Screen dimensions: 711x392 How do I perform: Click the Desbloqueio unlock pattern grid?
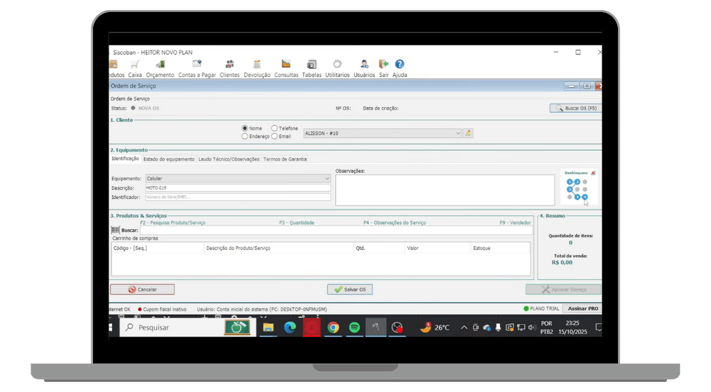coord(577,189)
